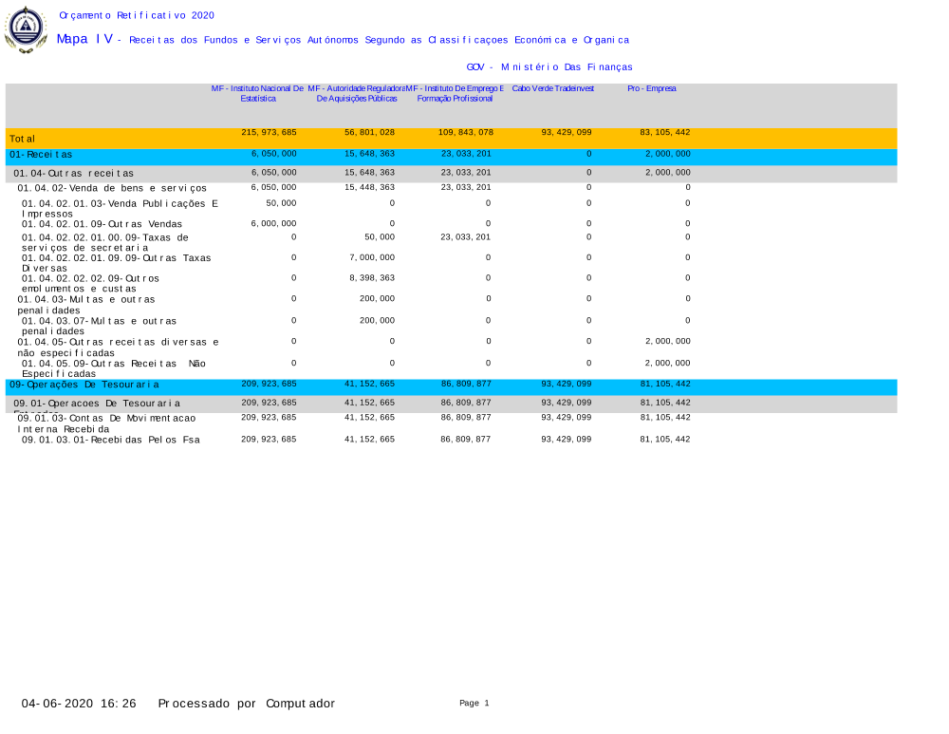Click the 'Orçamento Retificativo 2020' title
This screenshot has height=734, width=949.
137,15
